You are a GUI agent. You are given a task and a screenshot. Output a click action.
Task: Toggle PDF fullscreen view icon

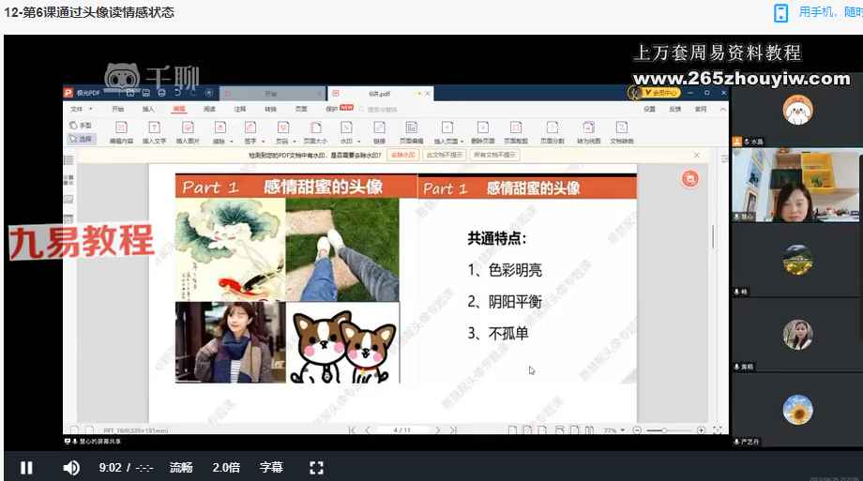[x=718, y=429]
